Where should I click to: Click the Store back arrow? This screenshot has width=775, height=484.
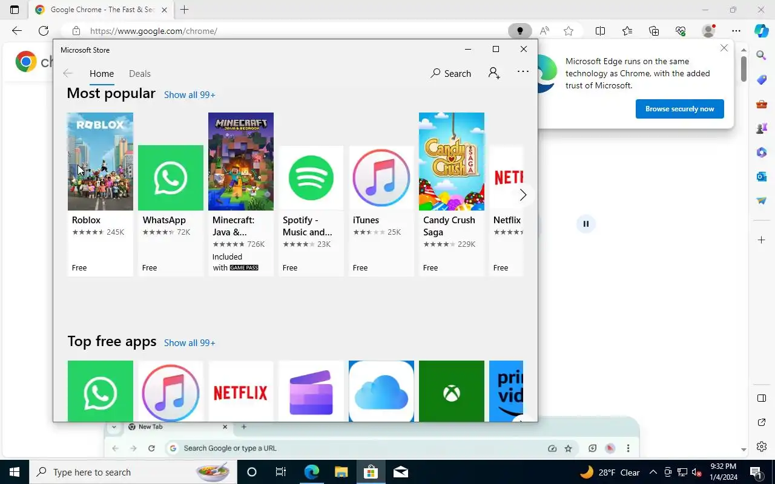tap(68, 73)
